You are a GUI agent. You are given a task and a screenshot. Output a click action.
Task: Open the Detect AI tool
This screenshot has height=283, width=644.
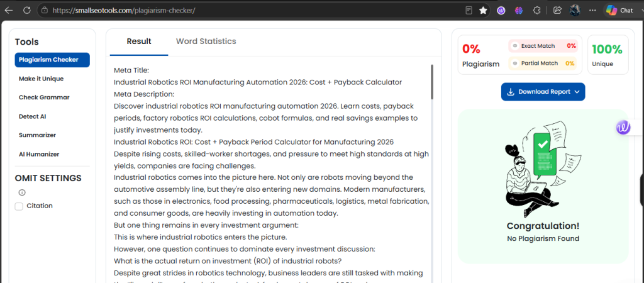33,116
